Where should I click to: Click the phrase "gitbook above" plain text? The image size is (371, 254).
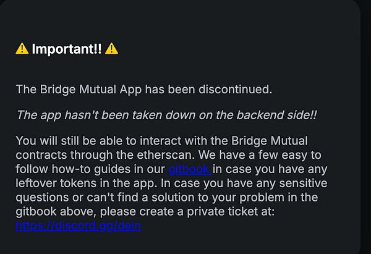53,211
